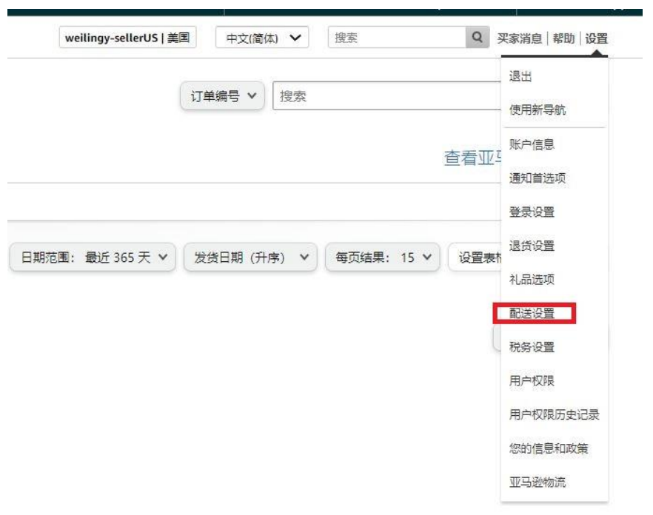The width and height of the screenshot is (653, 515).
Task: Click the magnifying glass search icon
Action: click(478, 38)
